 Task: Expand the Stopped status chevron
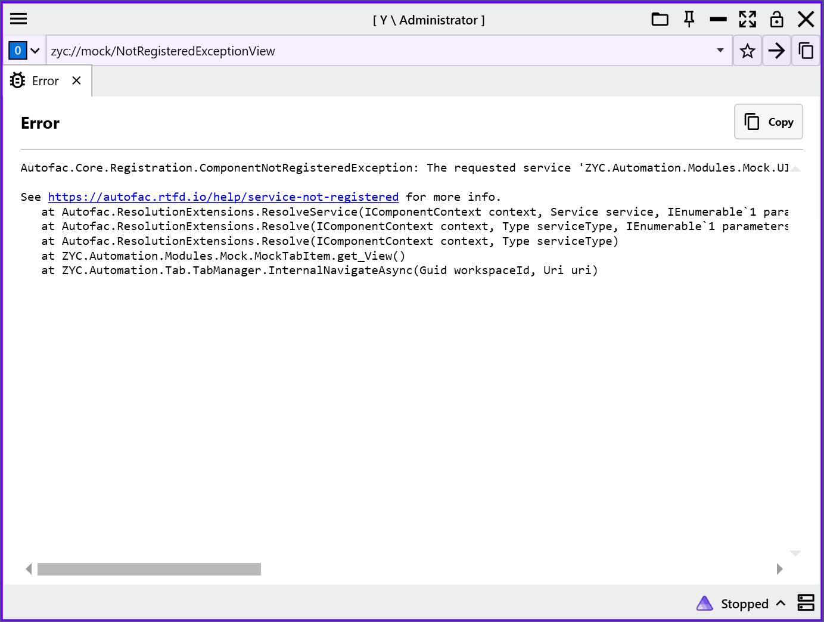click(781, 604)
